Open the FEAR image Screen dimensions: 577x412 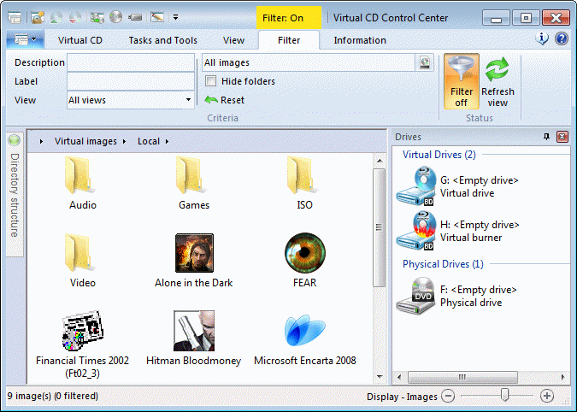[x=305, y=253]
